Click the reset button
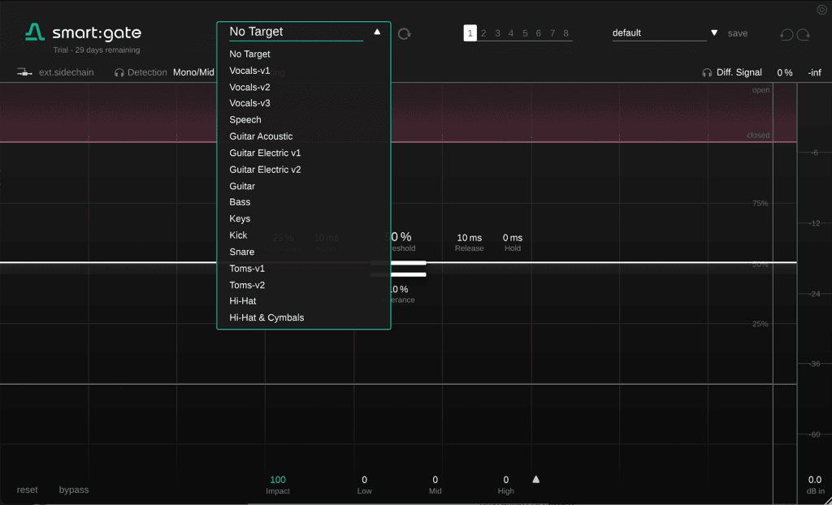This screenshot has width=832, height=505. pos(27,490)
